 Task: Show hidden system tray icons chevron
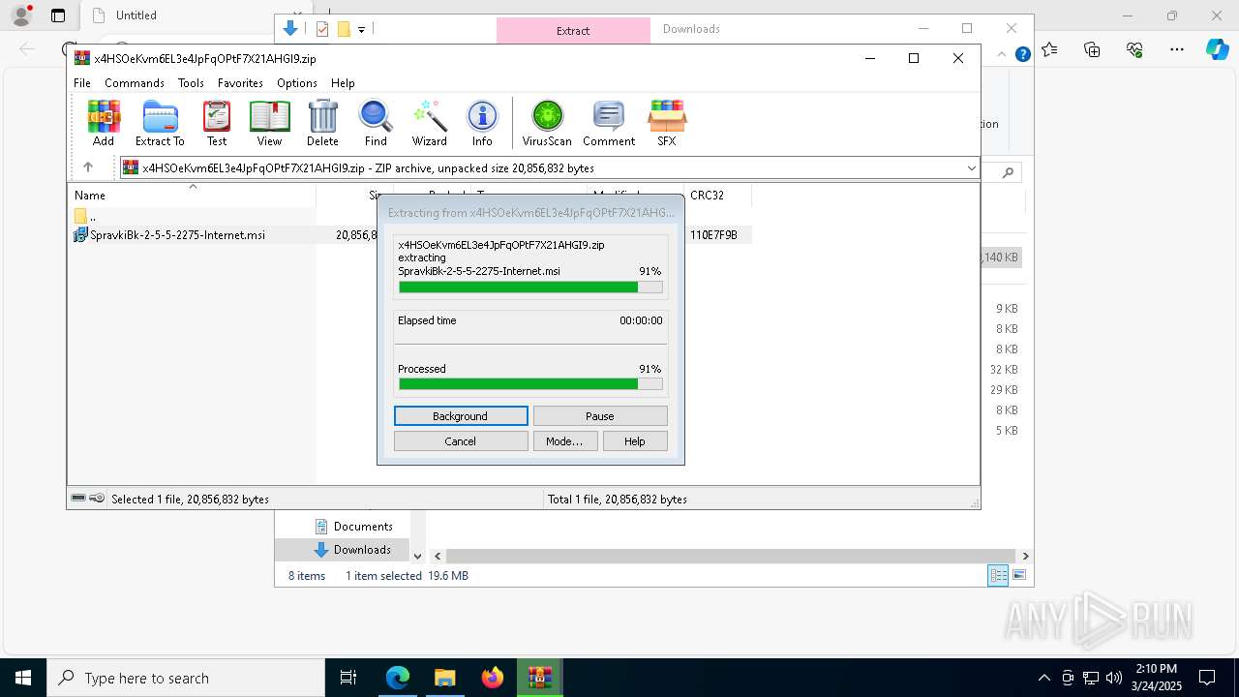click(x=1043, y=678)
